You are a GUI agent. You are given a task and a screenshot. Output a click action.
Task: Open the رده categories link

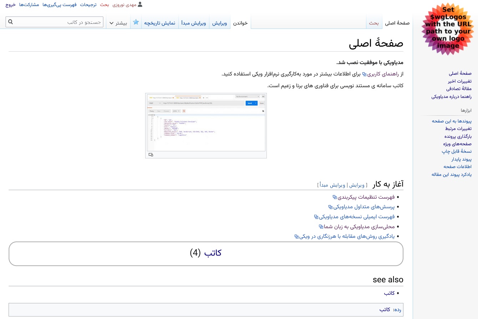(397, 310)
